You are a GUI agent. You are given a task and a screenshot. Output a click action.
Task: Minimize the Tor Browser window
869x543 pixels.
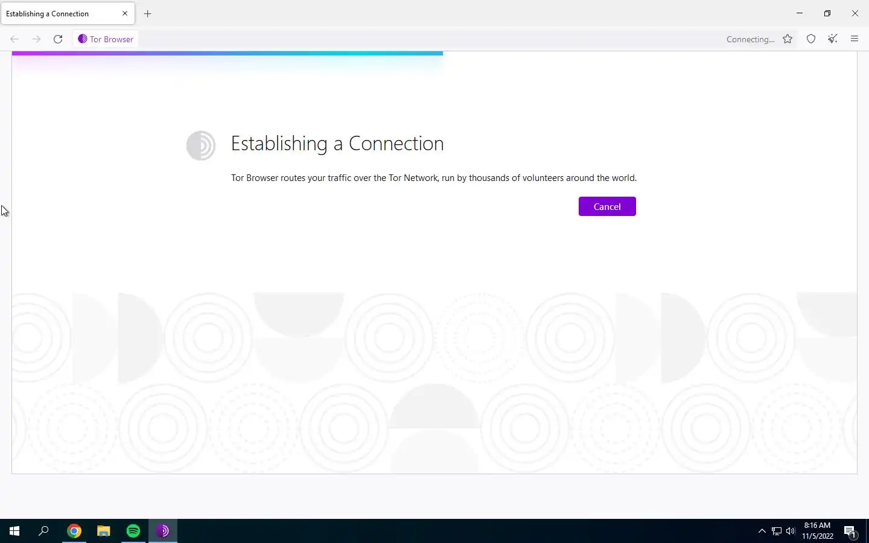800,13
